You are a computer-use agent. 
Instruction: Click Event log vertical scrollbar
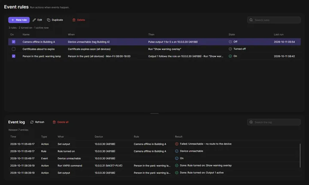pyautogui.click(x=300, y=155)
